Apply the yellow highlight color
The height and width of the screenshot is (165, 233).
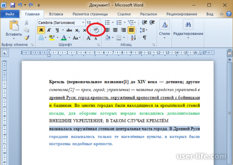(x=52, y=38)
